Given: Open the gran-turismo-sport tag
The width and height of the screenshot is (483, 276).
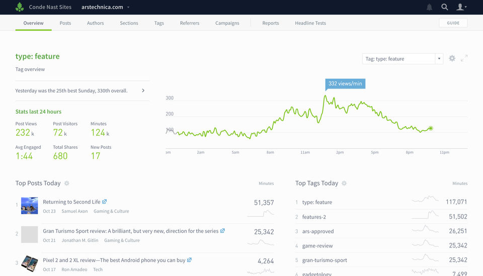Looking at the screenshot, I should point(325,260).
